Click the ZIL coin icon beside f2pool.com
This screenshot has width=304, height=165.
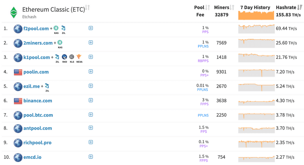pyautogui.click(x=64, y=28)
